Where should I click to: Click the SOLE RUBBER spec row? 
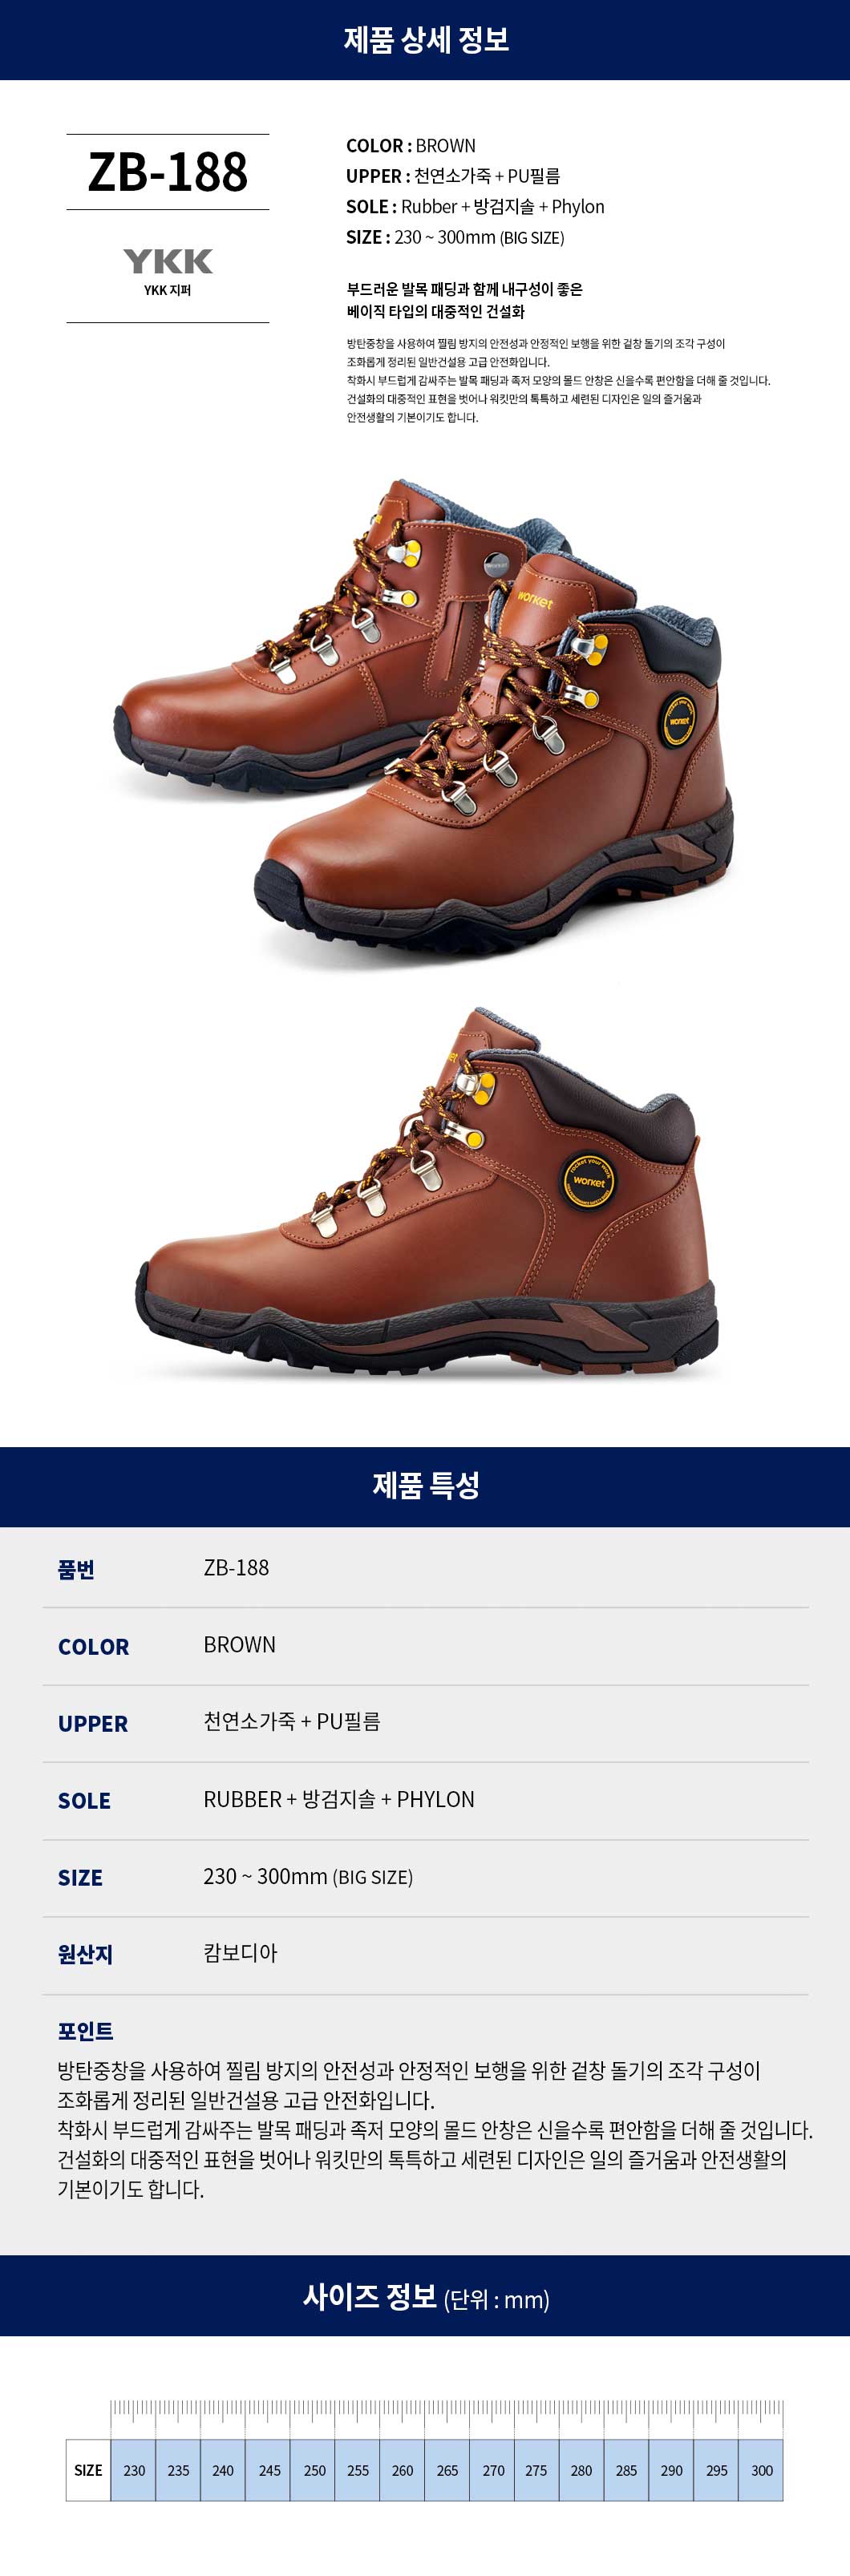coord(425,1801)
